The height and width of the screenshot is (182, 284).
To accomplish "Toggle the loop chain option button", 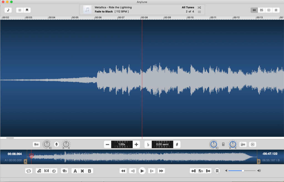I will [39, 171].
